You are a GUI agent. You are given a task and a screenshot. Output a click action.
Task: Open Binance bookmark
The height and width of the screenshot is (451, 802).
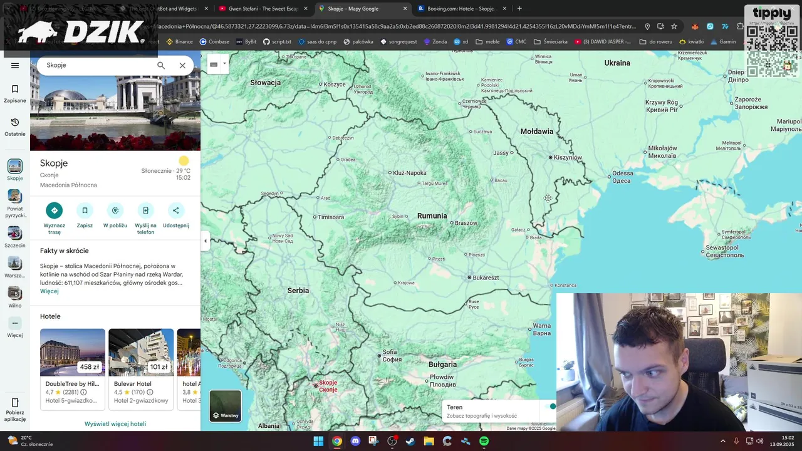[179, 41]
